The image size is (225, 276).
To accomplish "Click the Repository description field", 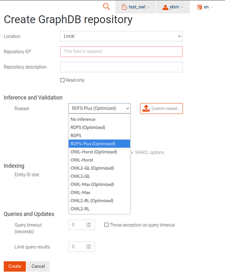I will [x=121, y=67].
